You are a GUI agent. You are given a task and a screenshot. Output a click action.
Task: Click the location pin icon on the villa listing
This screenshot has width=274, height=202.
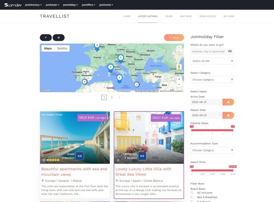(x=117, y=180)
